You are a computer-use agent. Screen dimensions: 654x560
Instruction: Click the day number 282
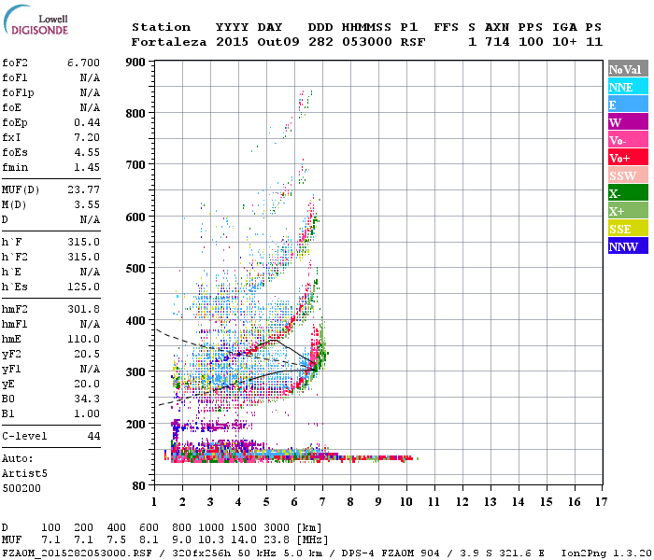pyautogui.click(x=320, y=42)
